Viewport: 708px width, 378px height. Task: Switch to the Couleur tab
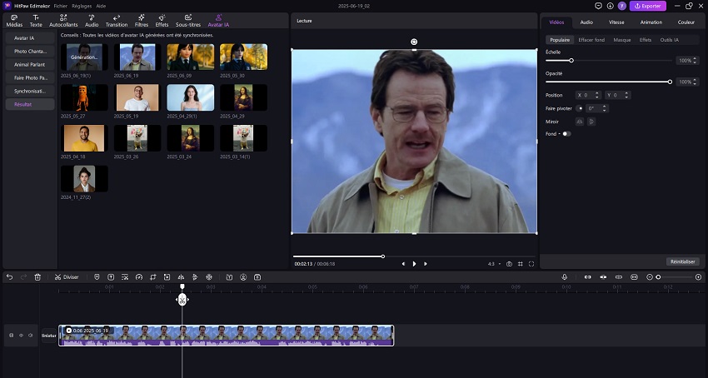click(686, 22)
